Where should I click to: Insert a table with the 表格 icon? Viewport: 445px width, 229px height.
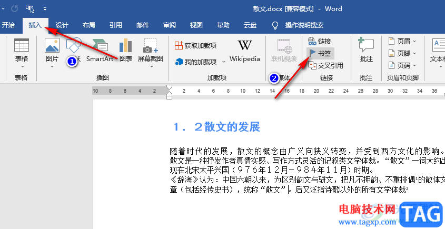point(22,45)
